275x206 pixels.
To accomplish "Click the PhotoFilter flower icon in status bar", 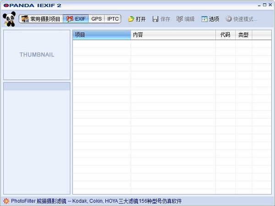I will tap(6, 201).
